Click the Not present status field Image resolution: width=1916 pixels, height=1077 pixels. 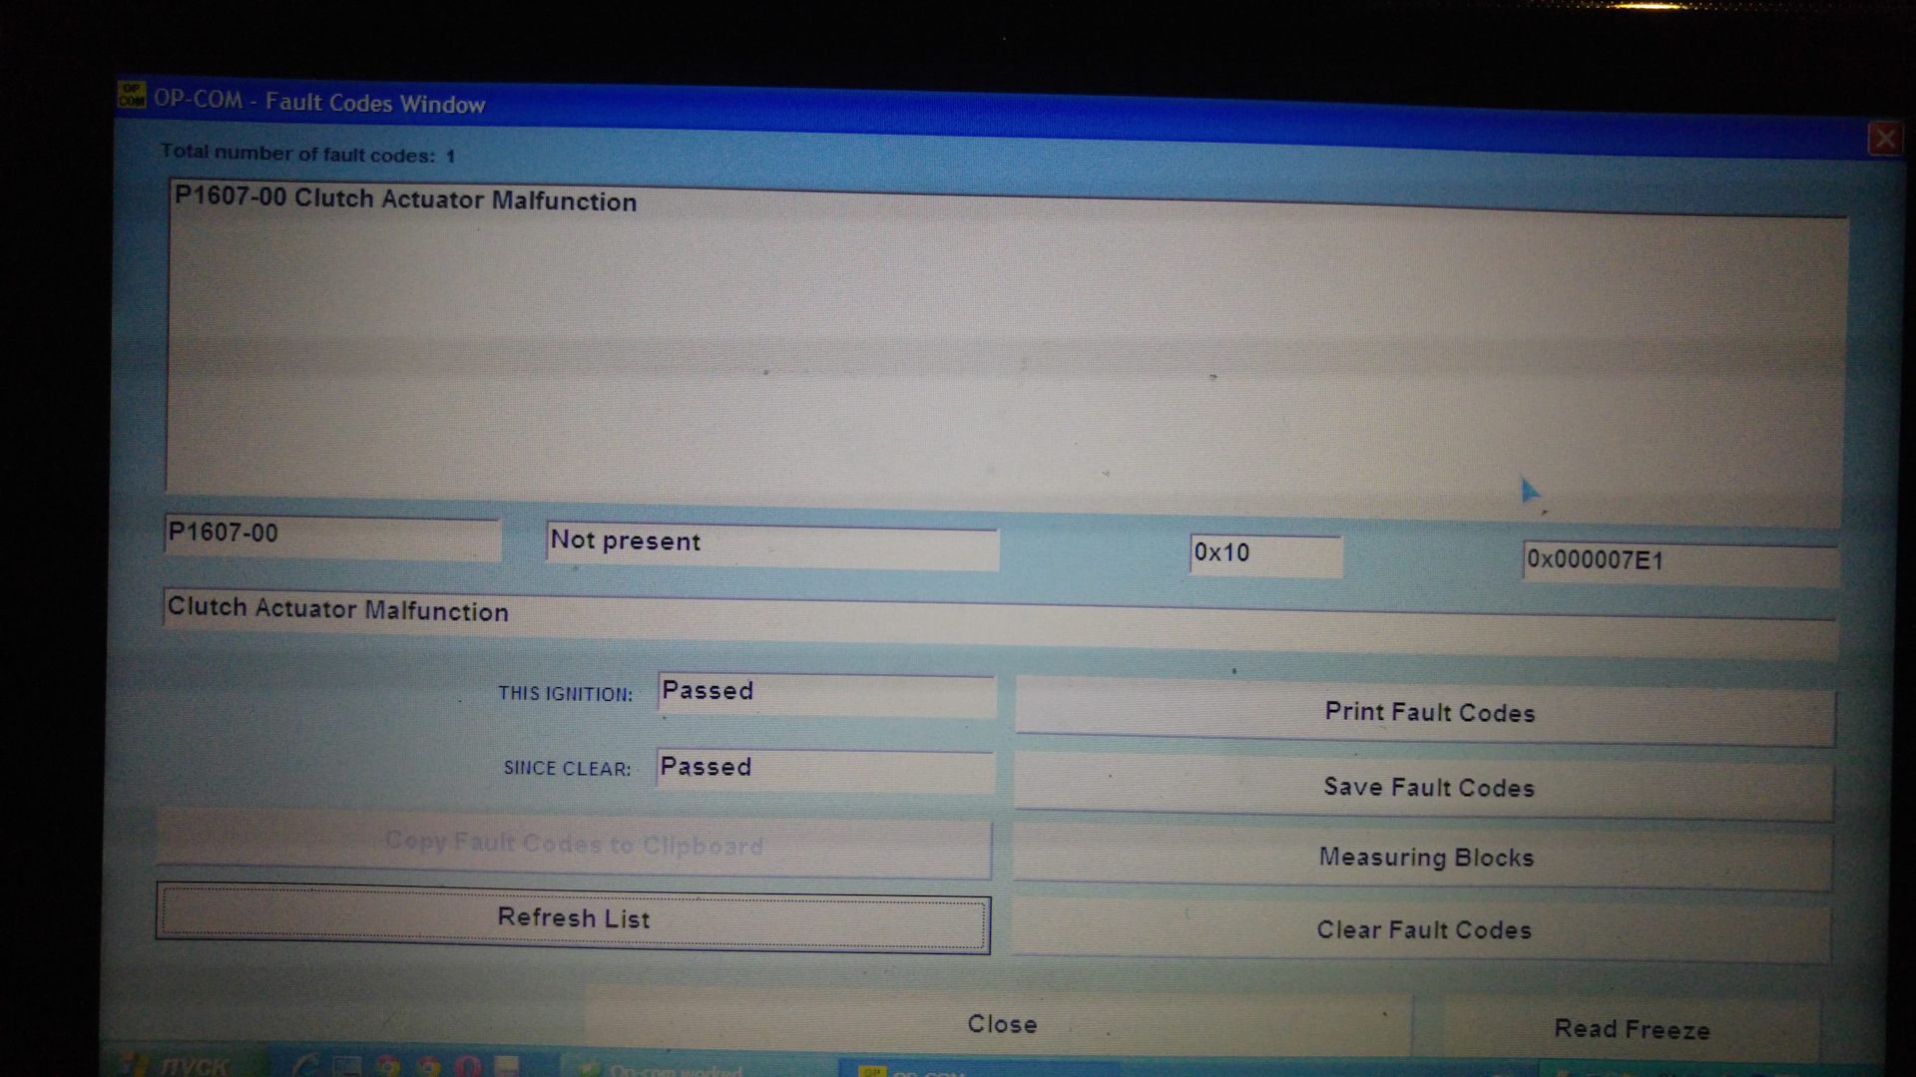(772, 545)
